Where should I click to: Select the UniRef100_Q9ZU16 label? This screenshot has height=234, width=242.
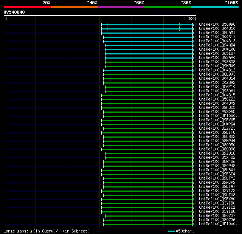[217, 153]
